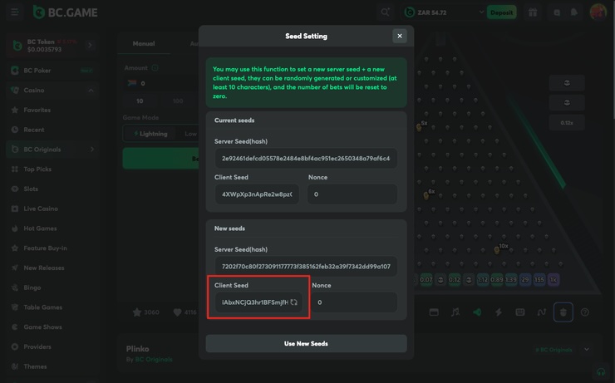Viewport: 615px width, 383px height.
Task: Click the new Client Seed input field
Action: tap(253, 302)
